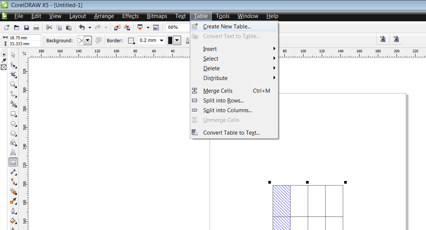Choose Merge Cells from Table menu
The width and height of the screenshot is (426, 230).
coord(234,91)
